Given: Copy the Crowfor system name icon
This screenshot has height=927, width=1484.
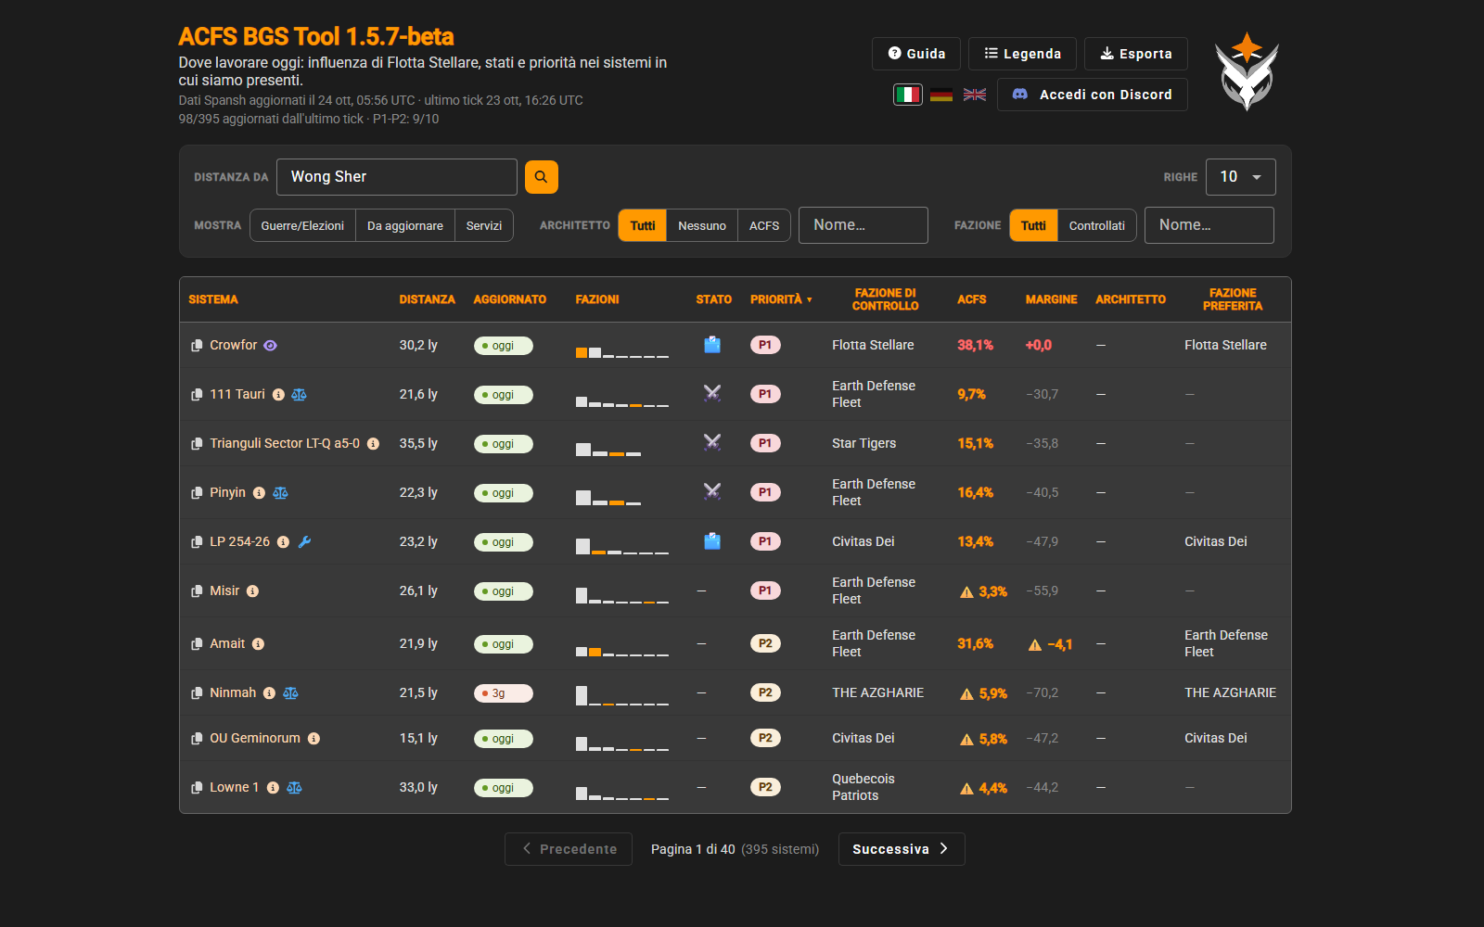Looking at the screenshot, I should pos(197,346).
